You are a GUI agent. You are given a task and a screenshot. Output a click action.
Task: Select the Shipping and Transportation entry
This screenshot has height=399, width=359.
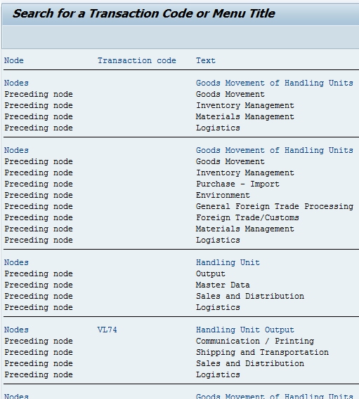click(x=262, y=352)
